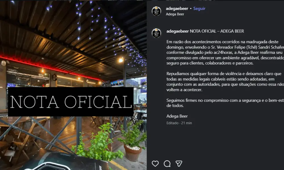Click the Adega Beer signature ending the caption
The image size is (284, 170).
coord(177,116)
